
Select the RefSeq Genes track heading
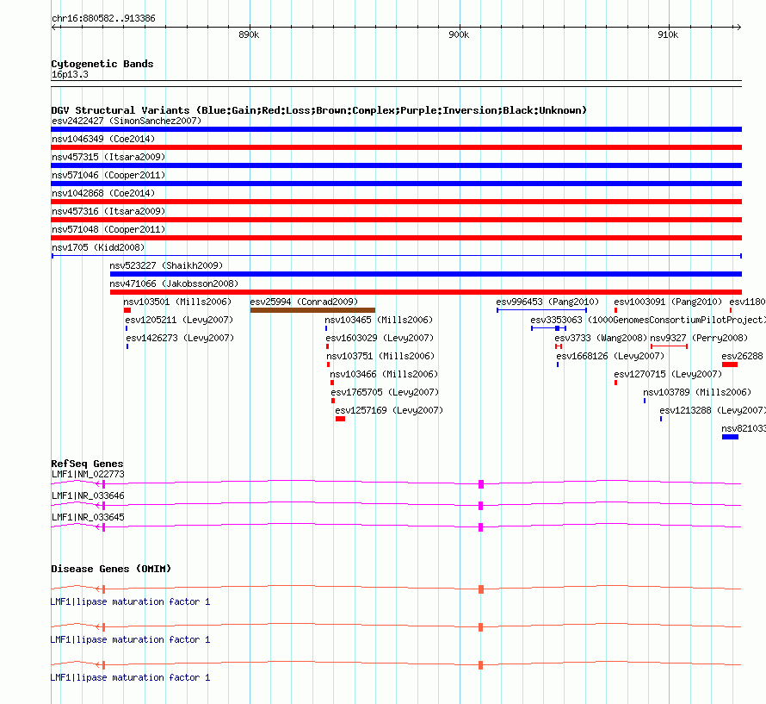point(88,464)
